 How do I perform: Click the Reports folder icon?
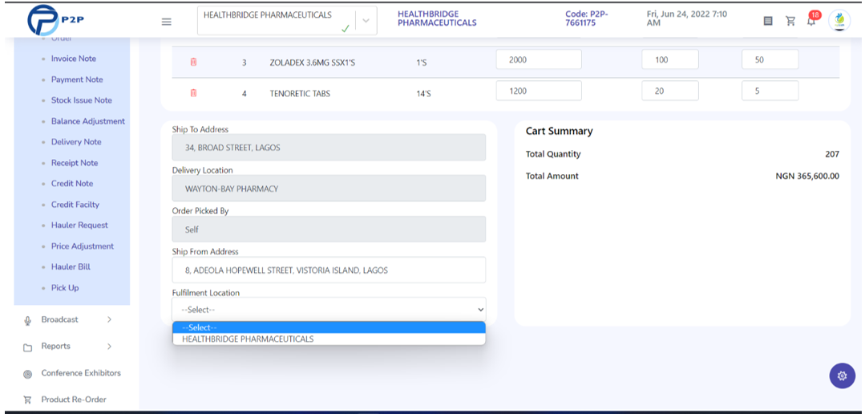pyautogui.click(x=27, y=347)
